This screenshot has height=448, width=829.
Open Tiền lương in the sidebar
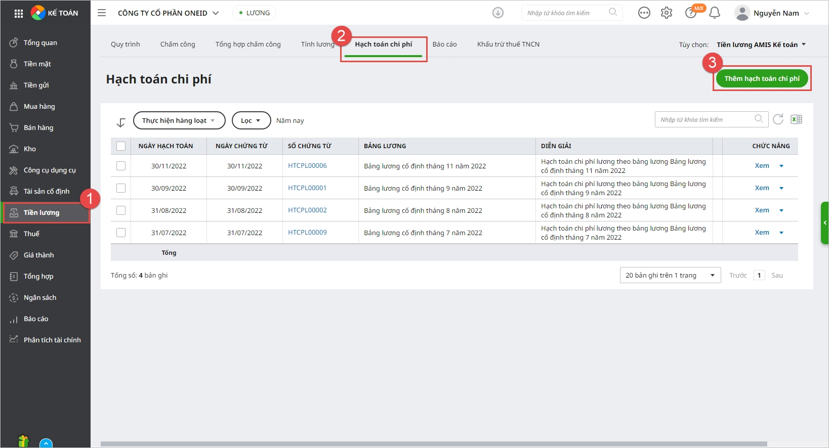click(42, 213)
